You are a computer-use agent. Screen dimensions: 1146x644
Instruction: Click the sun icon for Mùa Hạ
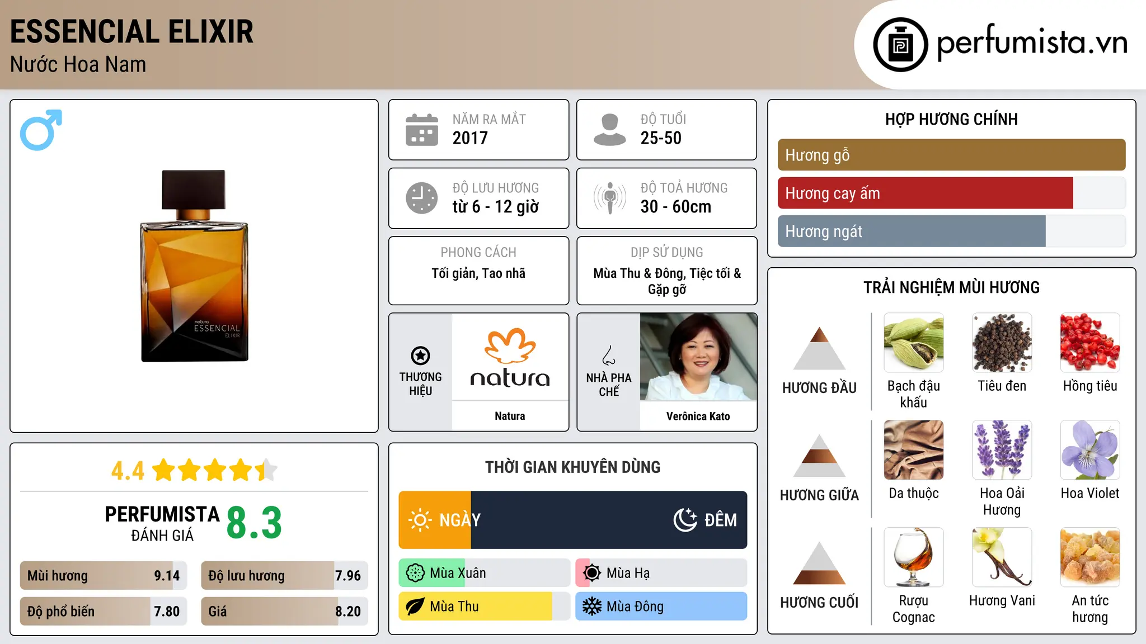592,573
